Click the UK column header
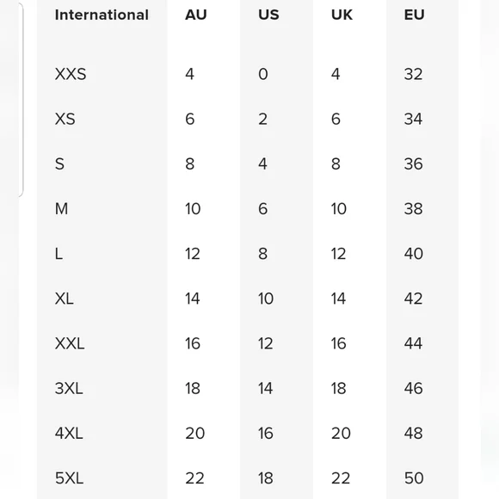 (342, 15)
